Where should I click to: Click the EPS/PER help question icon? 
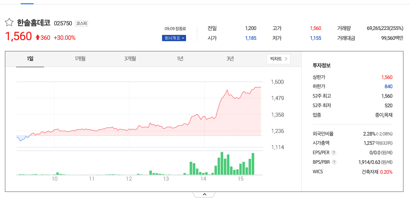pyautogui.click(x=334, y=153)
